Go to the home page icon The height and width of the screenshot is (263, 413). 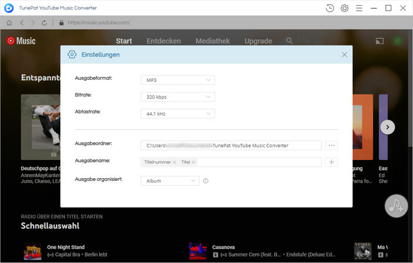9,22
